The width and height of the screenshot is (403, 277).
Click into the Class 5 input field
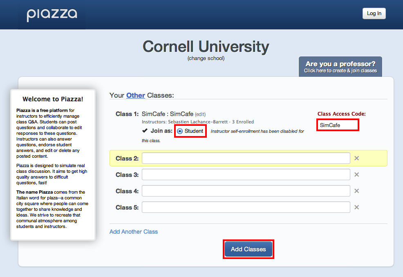[246, 208]
